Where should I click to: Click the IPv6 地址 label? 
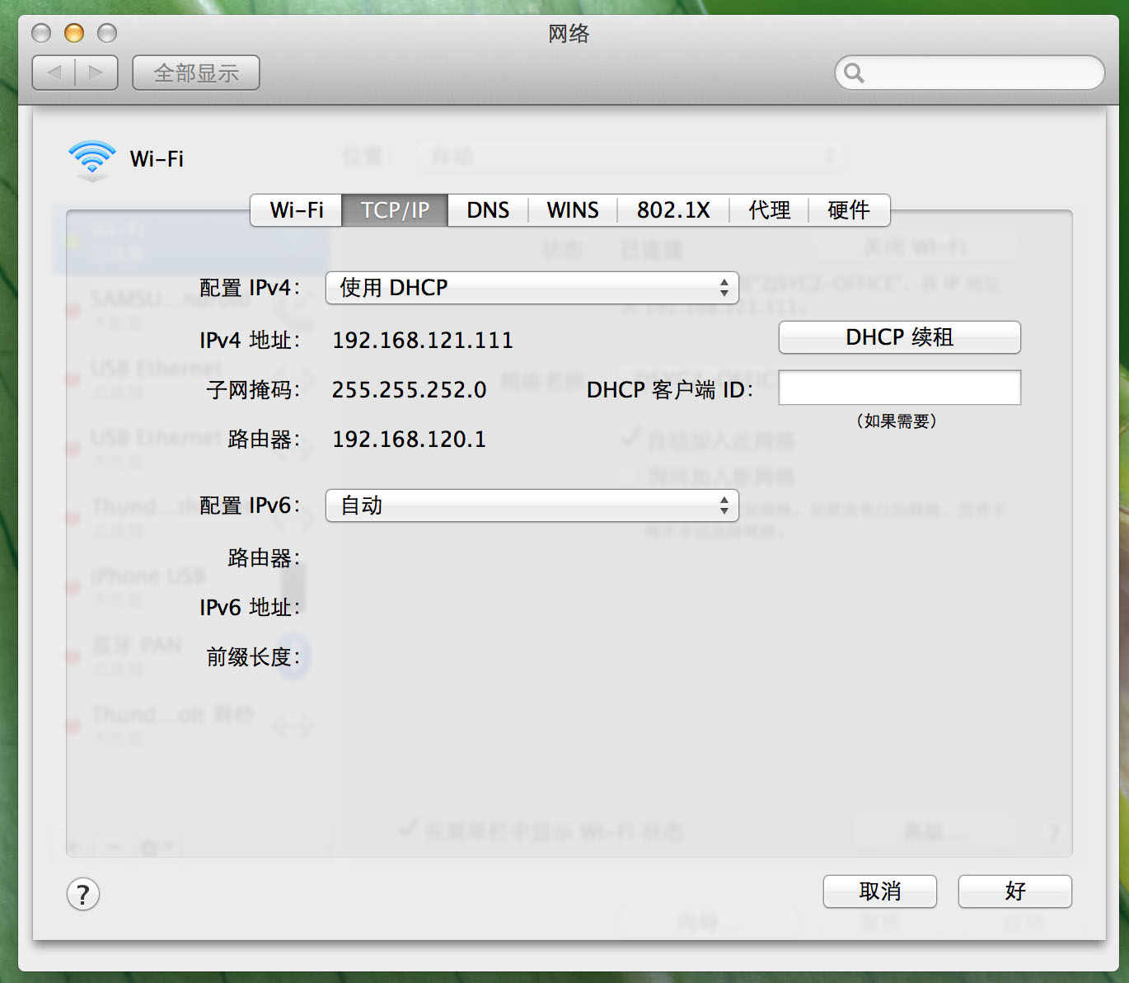(x=250, y=608)
